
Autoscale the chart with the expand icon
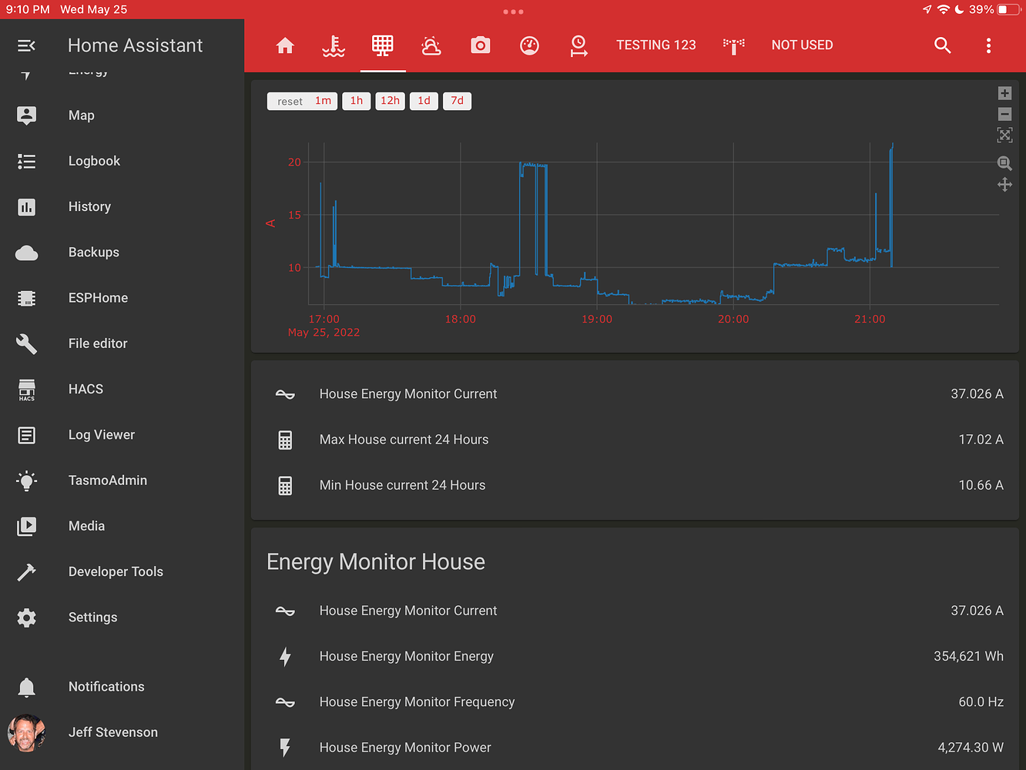(1004, 135)
